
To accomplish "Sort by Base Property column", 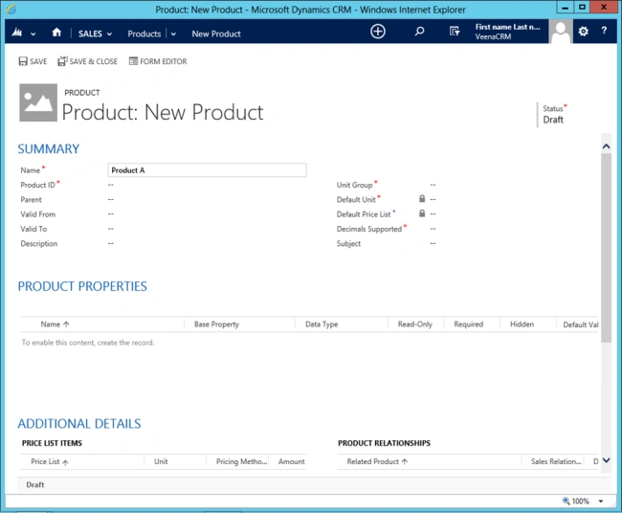I will (216, 324).
